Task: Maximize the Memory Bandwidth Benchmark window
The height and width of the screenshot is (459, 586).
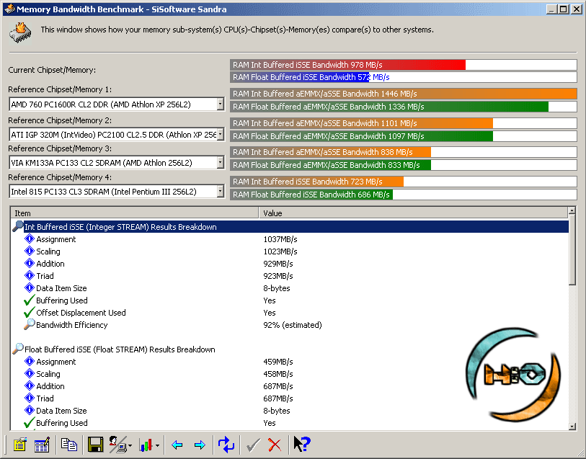Action: [x=564, y=9]
